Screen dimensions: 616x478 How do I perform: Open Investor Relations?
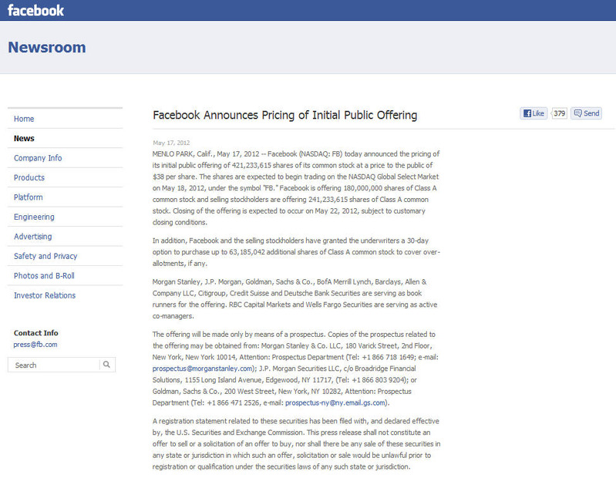point(45,295)
